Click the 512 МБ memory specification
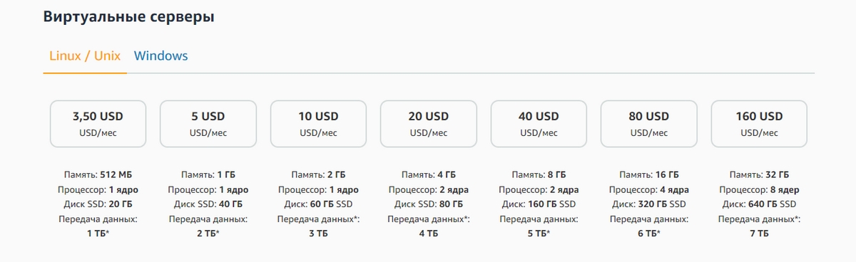Screen dimensions: 856x262 pyautogui.click(x=116, y=174)
